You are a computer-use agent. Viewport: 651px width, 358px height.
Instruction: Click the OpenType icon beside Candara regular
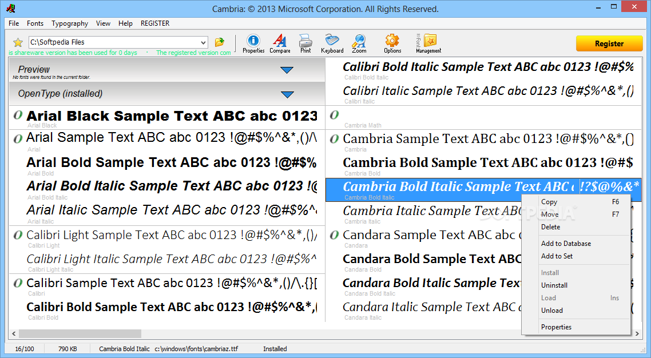[334, 235]
